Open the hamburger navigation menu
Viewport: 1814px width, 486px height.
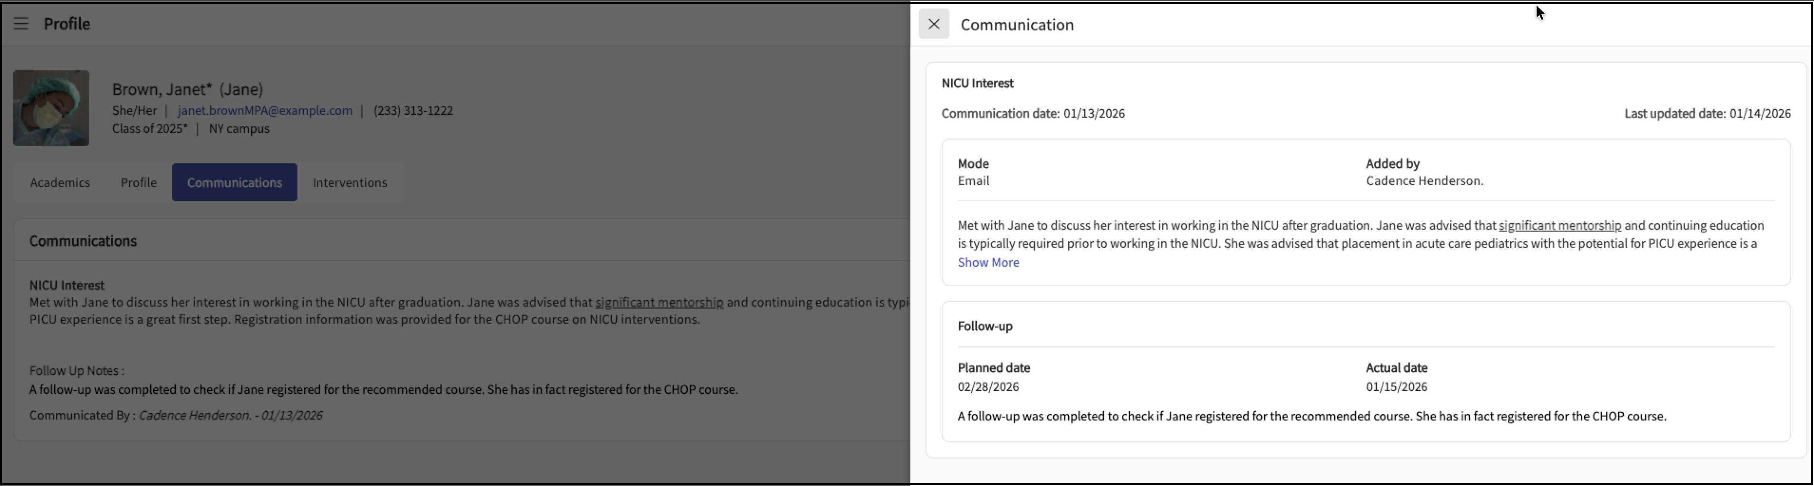pyautogui.click(x=21, y=24)
